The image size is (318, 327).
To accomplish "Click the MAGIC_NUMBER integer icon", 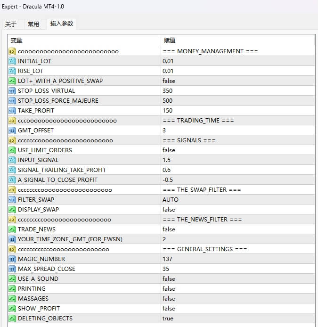I will click(x=12, y=259).
